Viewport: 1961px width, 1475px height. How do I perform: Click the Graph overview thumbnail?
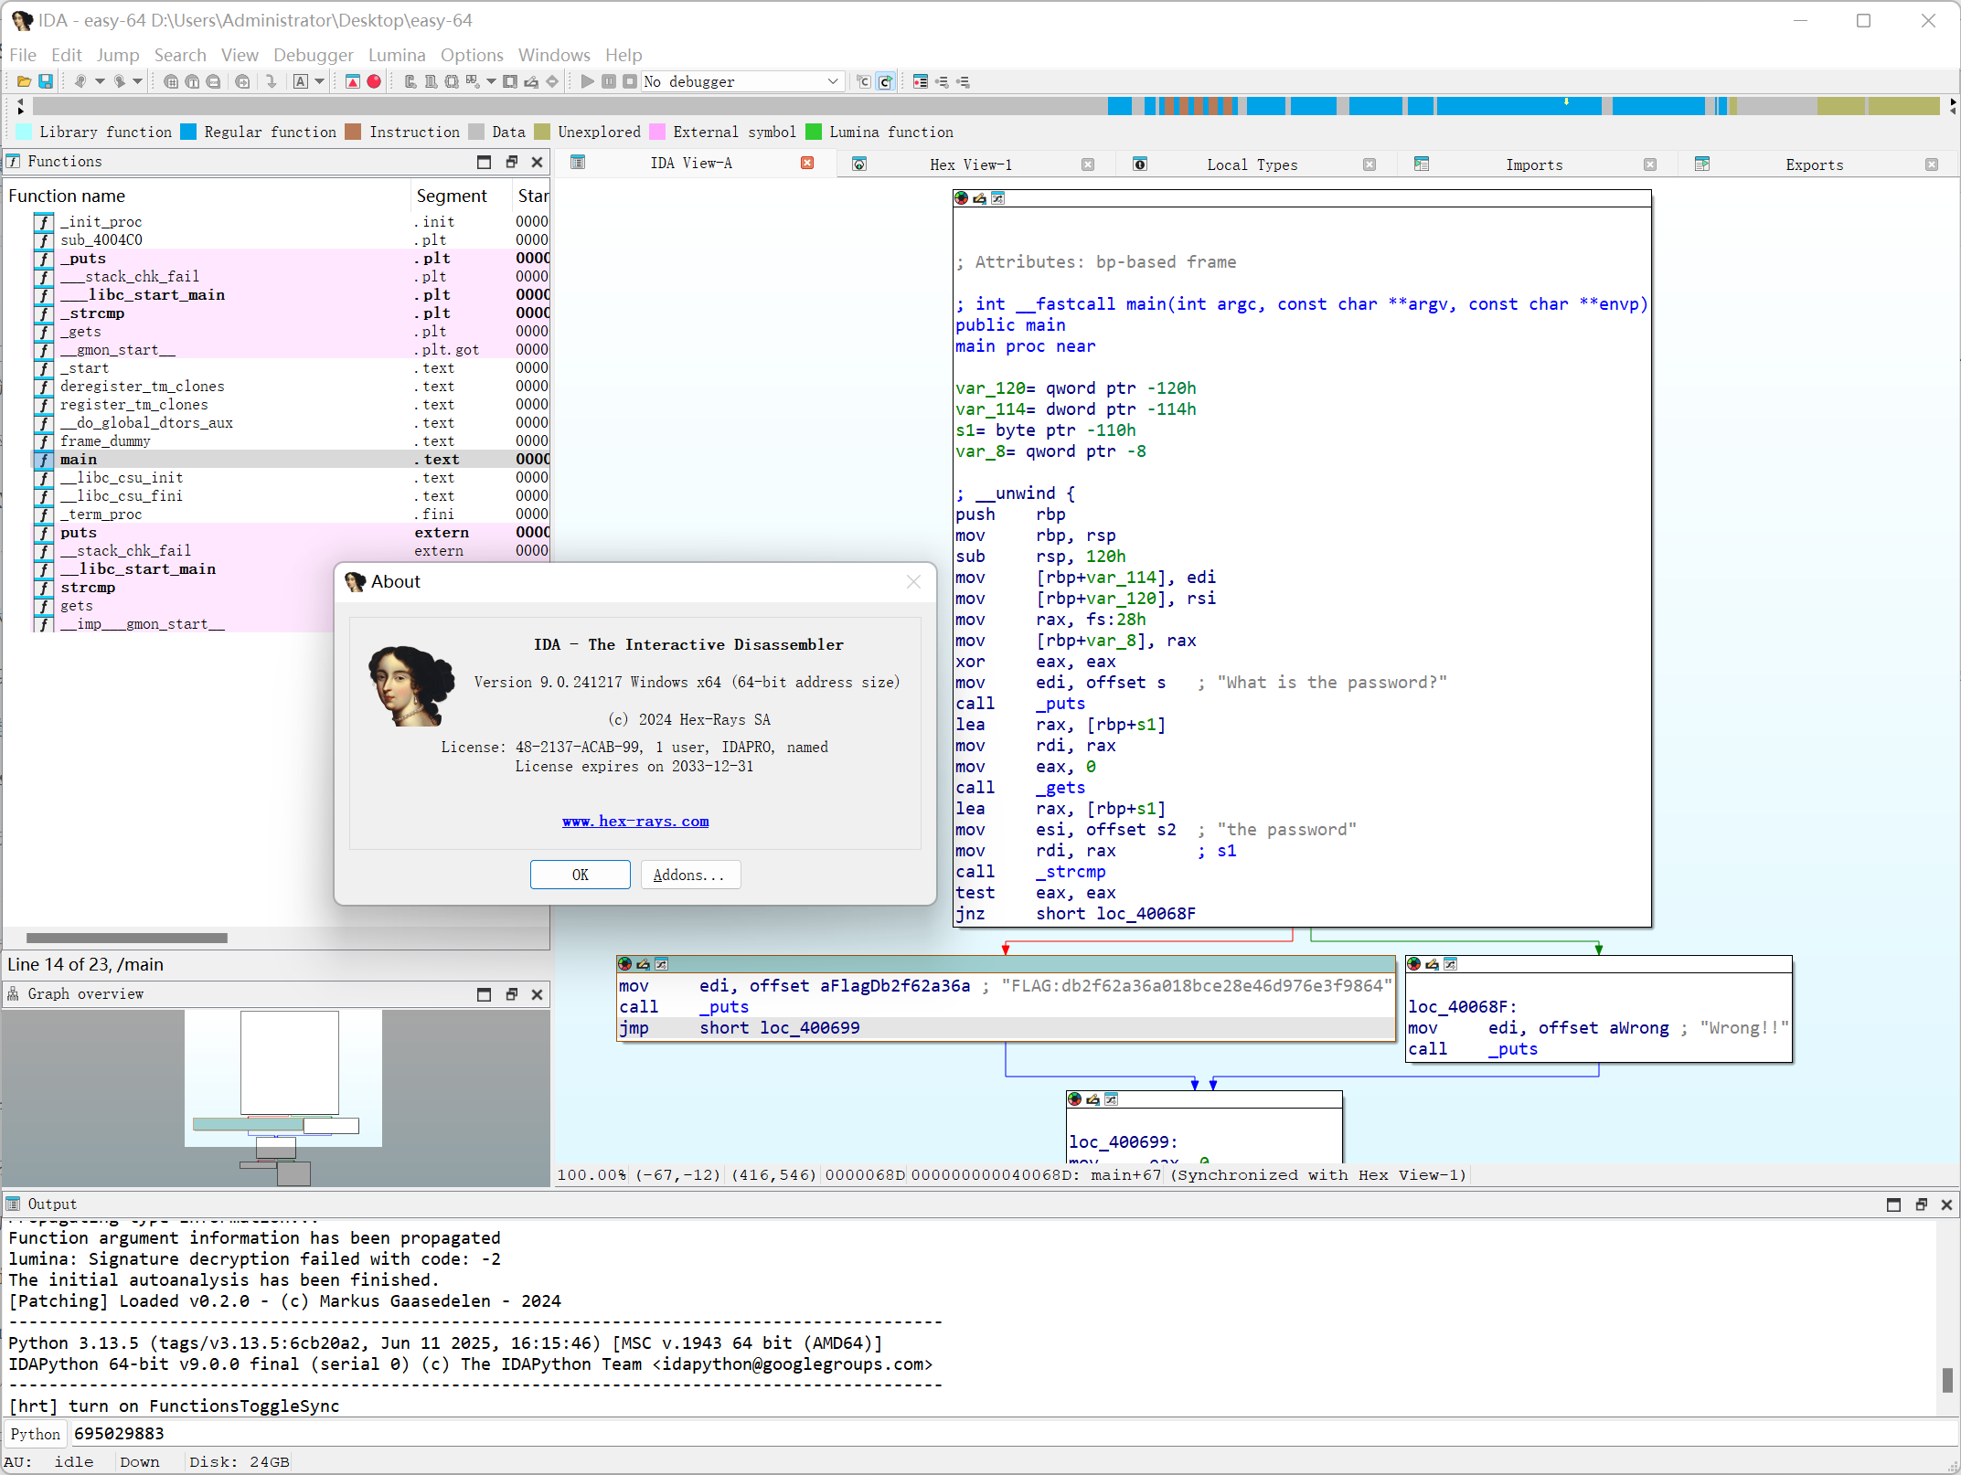[275, 1097]
